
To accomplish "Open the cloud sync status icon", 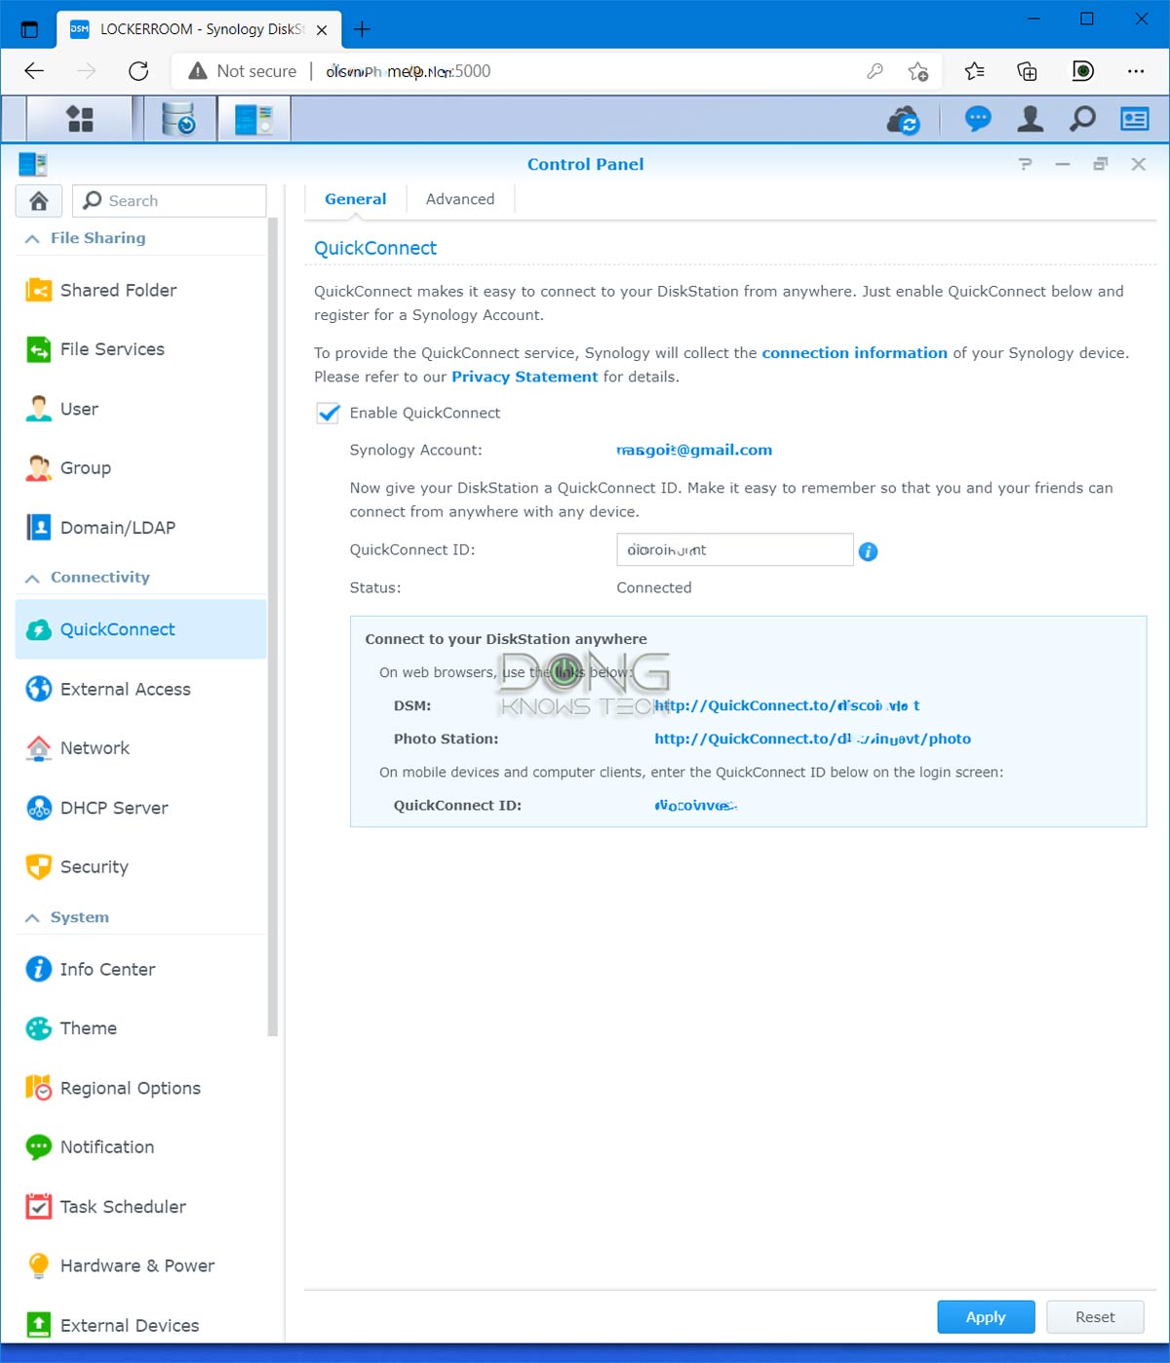I will tap(904, 120).
